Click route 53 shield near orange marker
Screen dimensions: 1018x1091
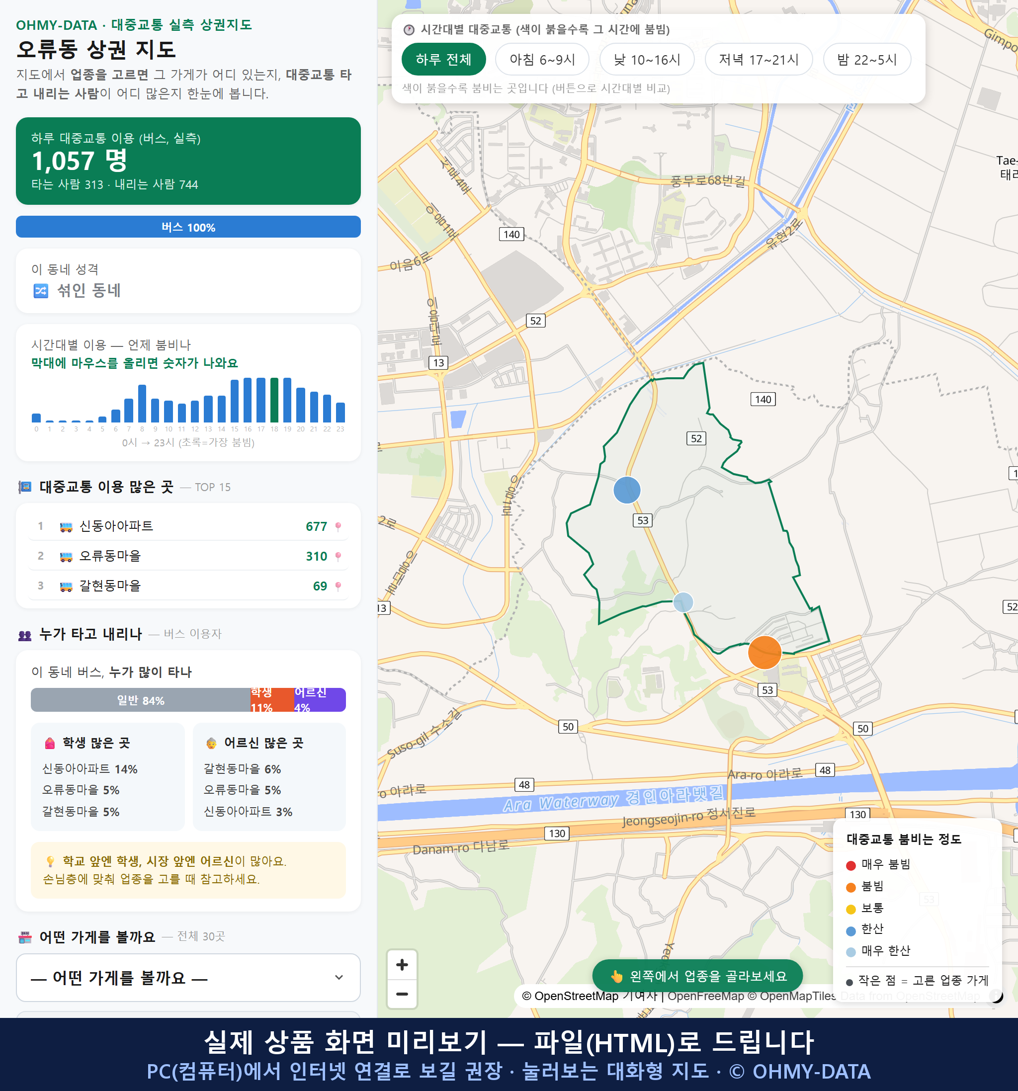click(767, 690)
